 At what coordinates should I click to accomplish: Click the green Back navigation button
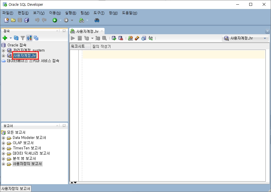pyautogui.click(x=55, y=20)
